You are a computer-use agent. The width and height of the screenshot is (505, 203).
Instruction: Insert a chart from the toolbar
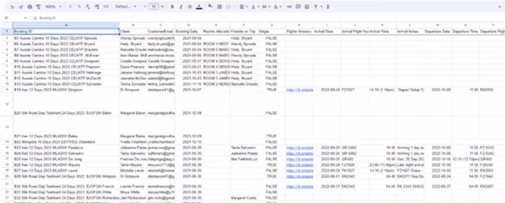click(x=307, y=7)
